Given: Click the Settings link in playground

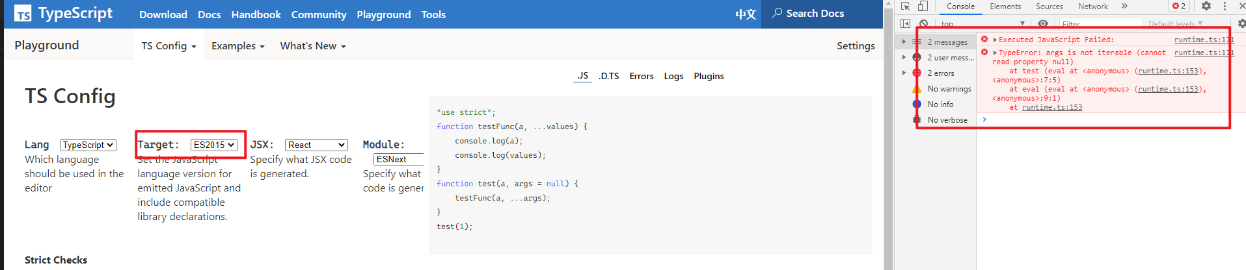Looking at the screenshot, I should (856, 46).
